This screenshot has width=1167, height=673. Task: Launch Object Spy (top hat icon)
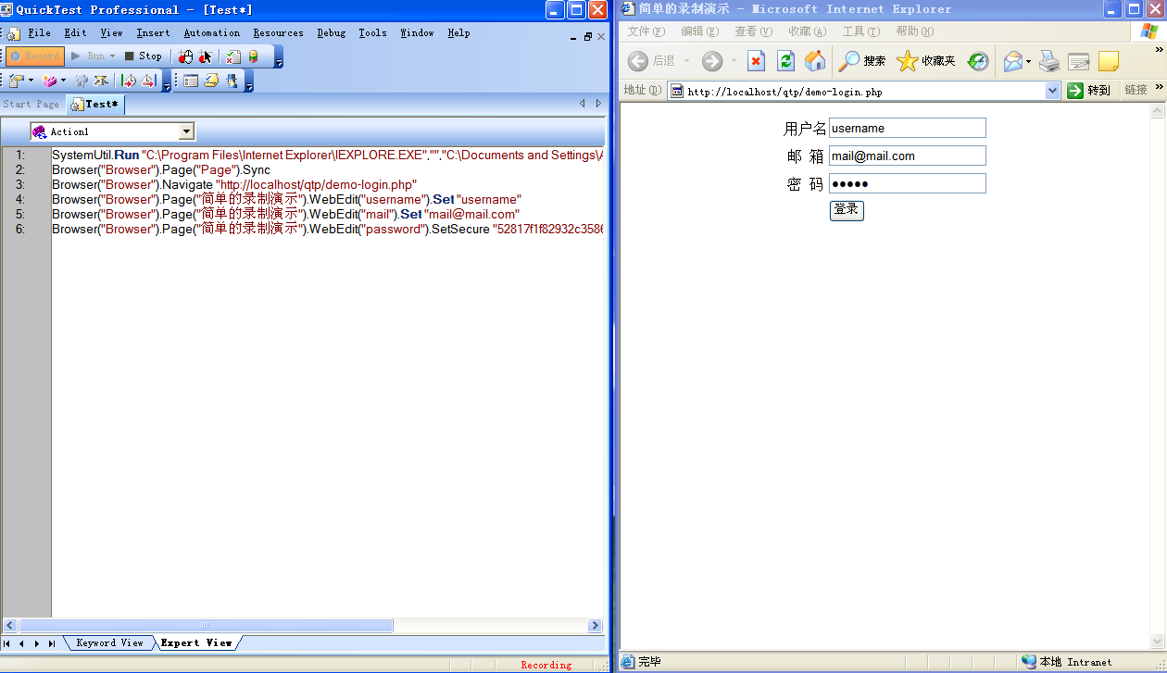[232, 81]
